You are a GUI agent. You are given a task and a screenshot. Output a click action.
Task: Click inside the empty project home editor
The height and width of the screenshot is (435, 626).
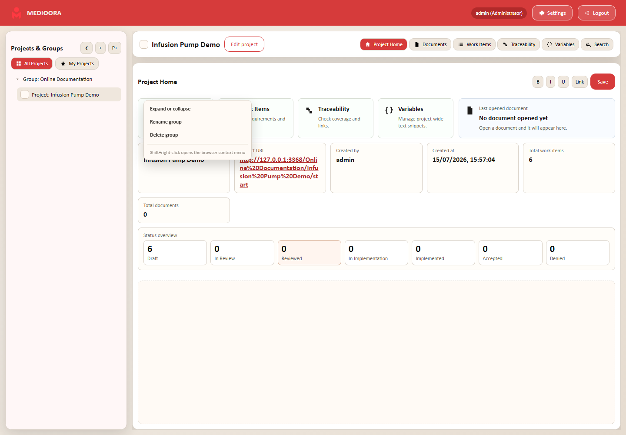tap(376, 352)
